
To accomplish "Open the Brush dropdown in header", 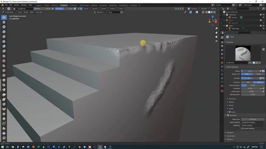I will 87,9.
